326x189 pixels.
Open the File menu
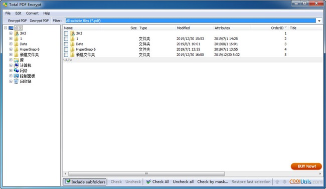point(8,14)
